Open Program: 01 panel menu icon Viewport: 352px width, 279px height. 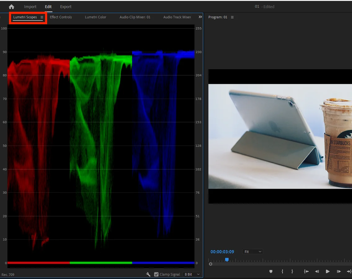pyautogui.click(x=232, y=17)
